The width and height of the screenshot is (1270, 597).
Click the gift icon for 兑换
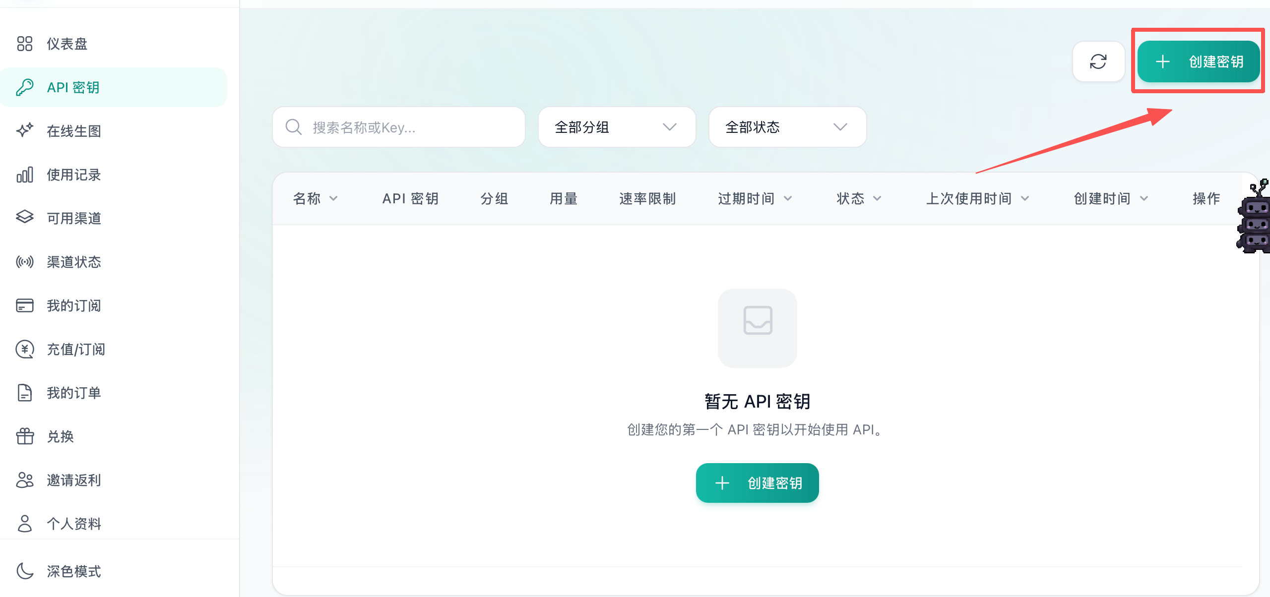pos(24,436)
